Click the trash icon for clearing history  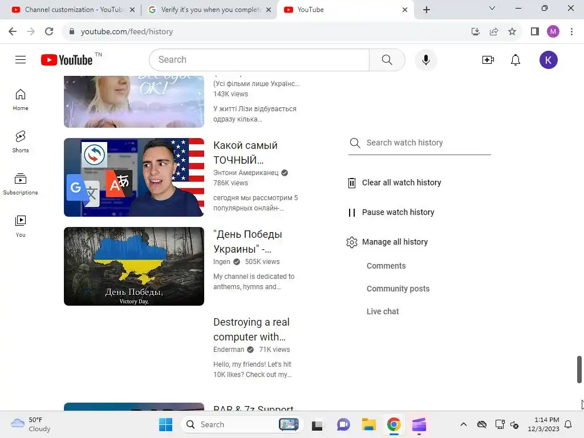(x=351, y=183)
